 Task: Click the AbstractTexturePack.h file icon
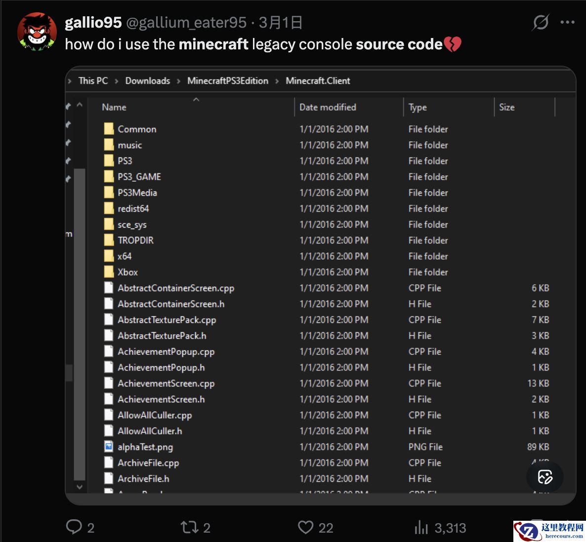109,336
